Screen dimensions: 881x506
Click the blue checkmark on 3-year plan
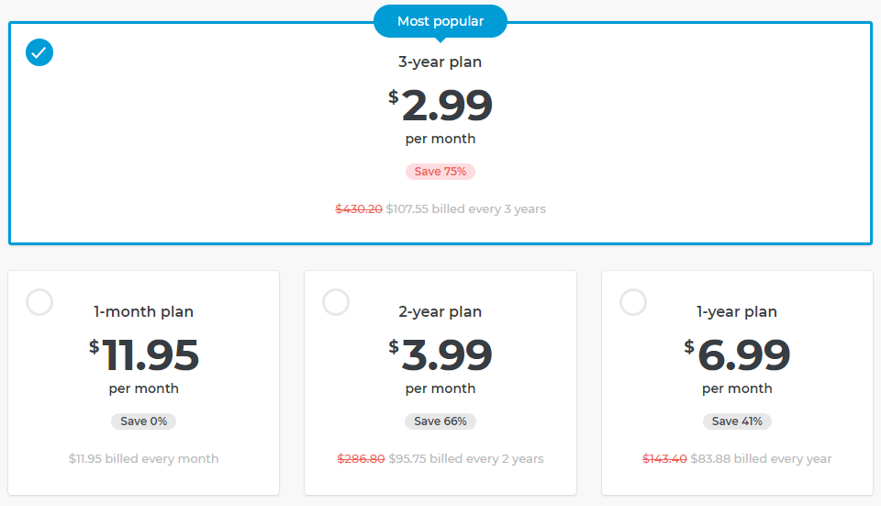point(39,52)
